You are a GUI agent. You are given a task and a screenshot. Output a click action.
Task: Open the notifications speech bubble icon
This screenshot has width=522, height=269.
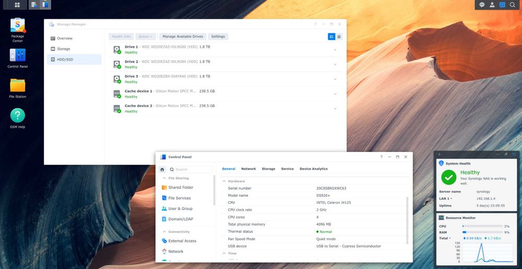point(482,5)
